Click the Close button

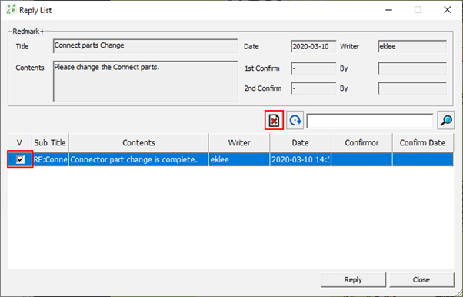pyautogui.click(x=421, y=279)
